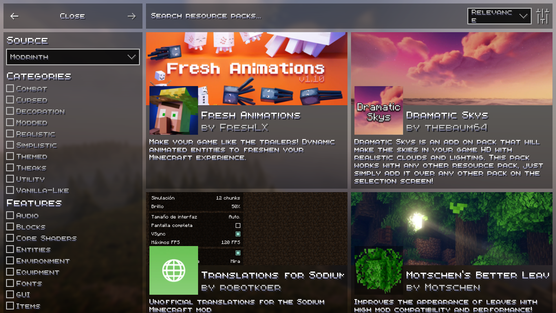The height and width of the screenshot is (313, 556).
Task: Click the 'by Motschen' author text
Action: click(443, 288)
